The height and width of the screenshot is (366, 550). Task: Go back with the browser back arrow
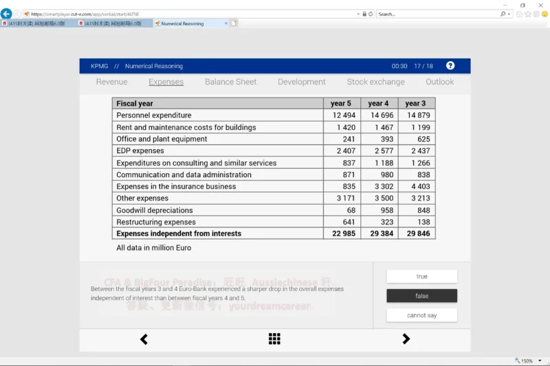pyautogui.click(x=6, y=14)
